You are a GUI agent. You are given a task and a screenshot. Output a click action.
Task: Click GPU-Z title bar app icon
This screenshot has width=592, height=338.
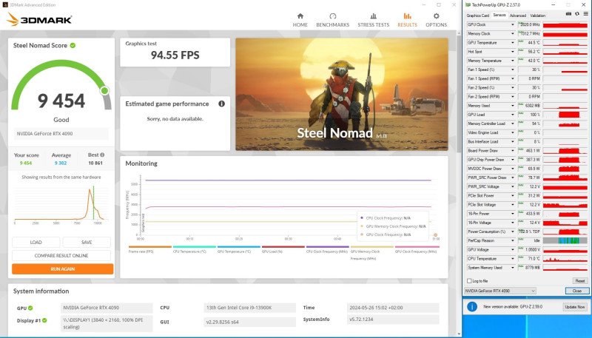point(468,5)
